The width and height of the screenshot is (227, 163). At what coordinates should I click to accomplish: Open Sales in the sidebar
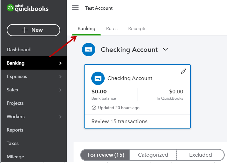[x=33, y=90]
